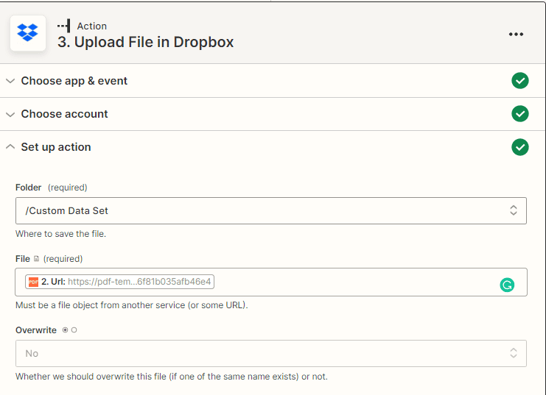
Task: Click empty area inside the File input field
Action: (x=354, y=282)
